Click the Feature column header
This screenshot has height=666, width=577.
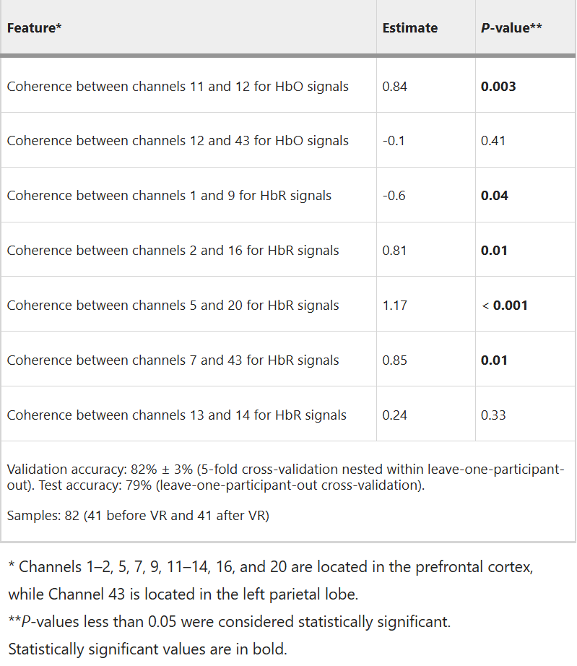tap(34, 28)
